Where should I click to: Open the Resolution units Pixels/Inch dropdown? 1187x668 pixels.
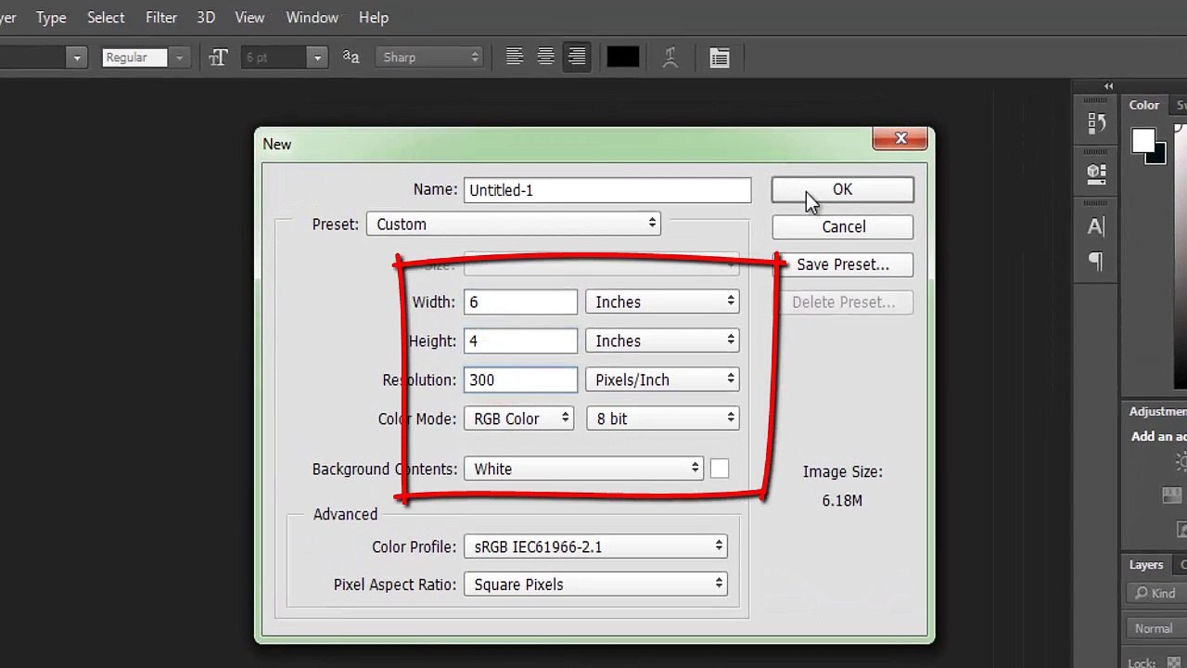click(662, 379)
